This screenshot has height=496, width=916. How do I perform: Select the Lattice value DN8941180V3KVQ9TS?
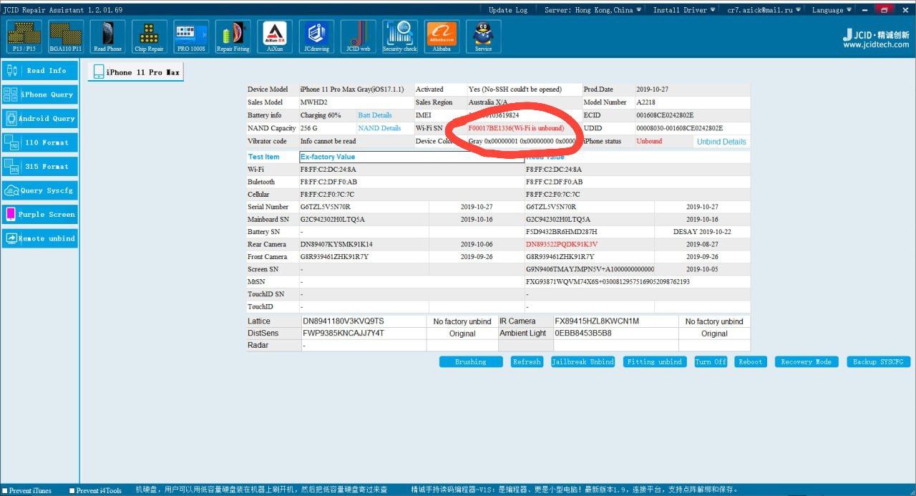[343, 321]
